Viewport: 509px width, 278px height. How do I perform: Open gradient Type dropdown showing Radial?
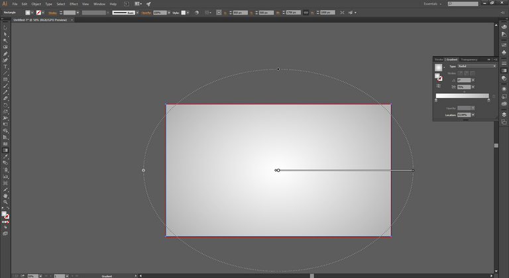click(477, 66)
